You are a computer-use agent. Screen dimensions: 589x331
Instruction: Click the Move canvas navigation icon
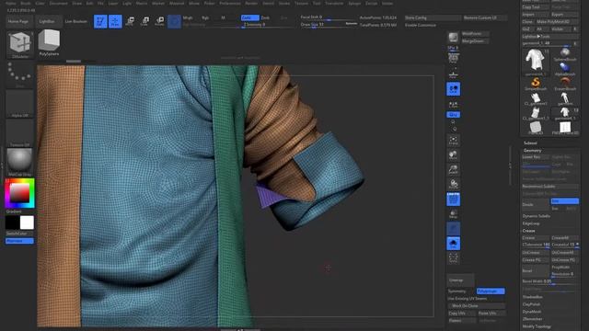[x=454, y=155]
